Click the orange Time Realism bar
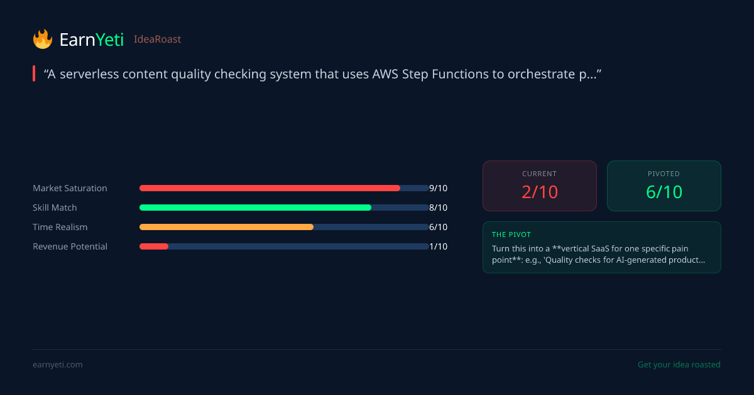 click(226, 227)
